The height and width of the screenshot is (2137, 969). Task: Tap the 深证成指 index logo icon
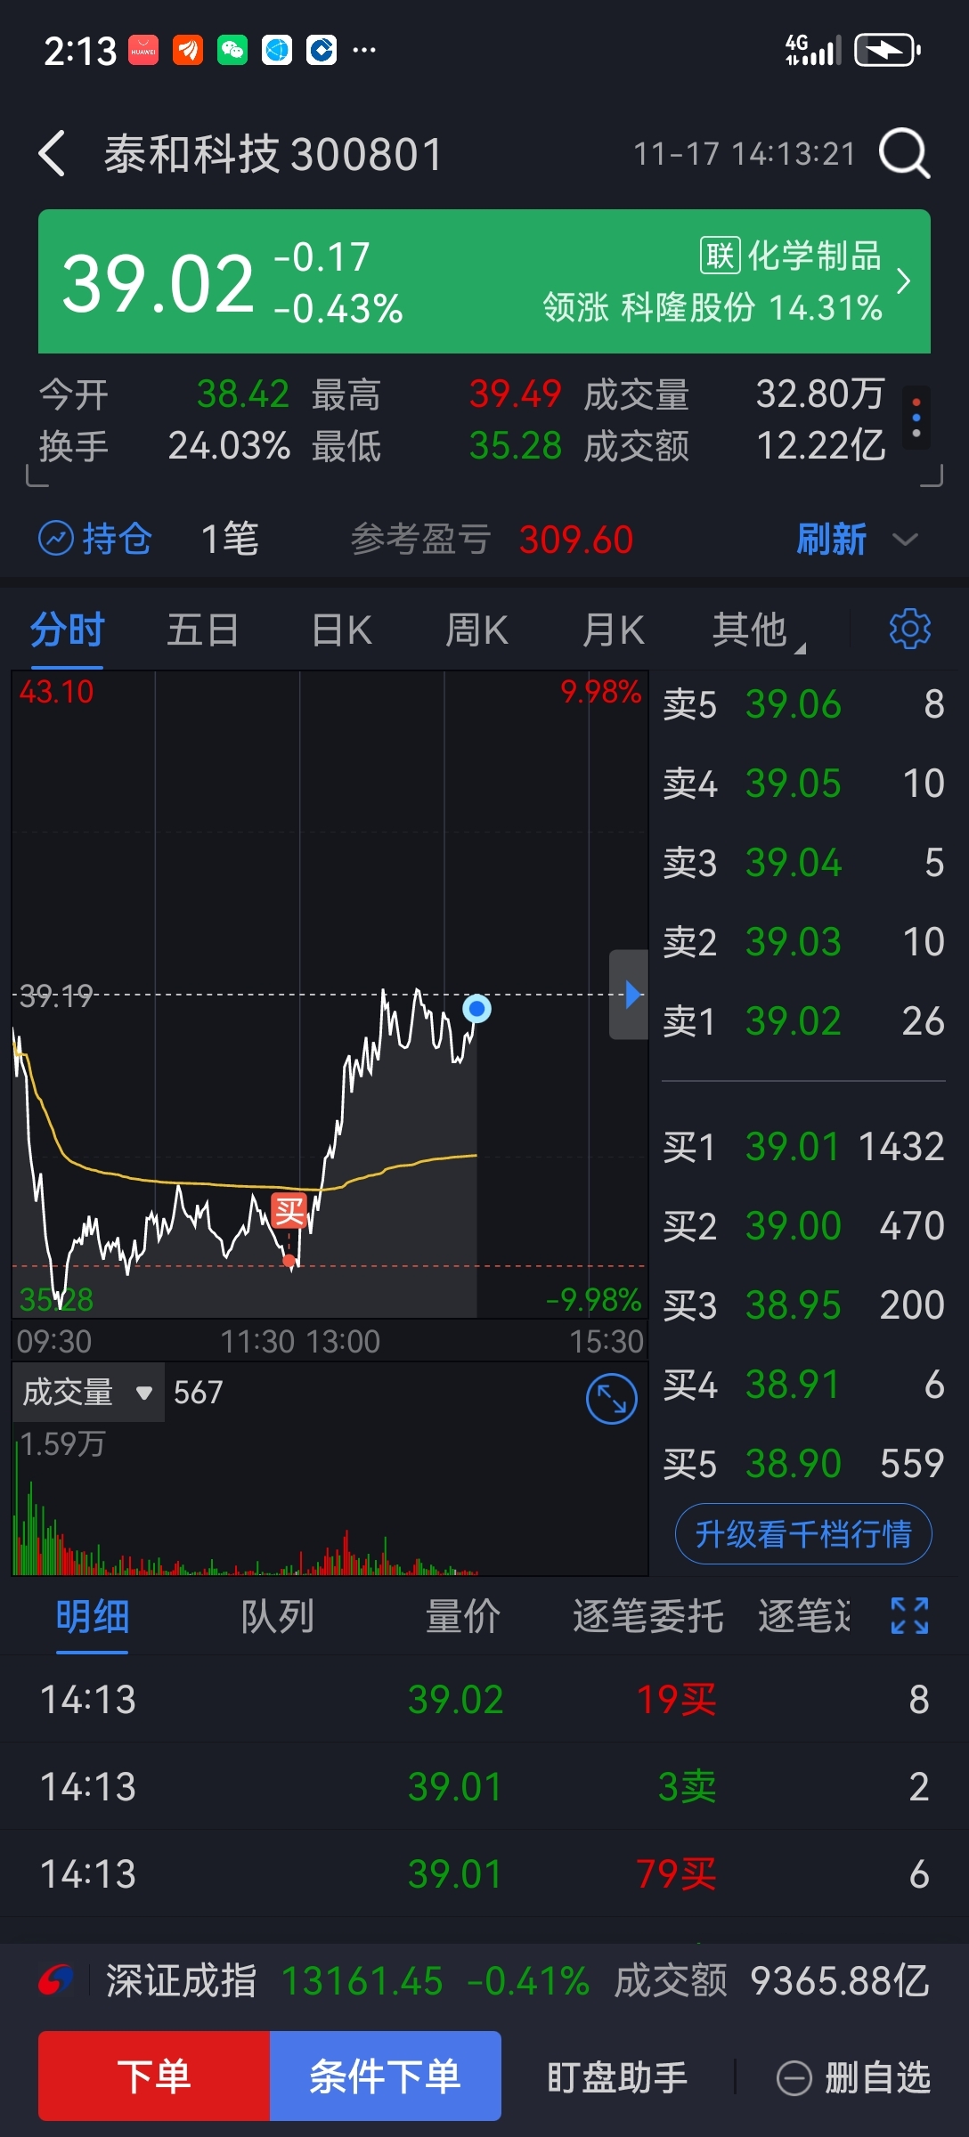click(x=56, y=1981)
